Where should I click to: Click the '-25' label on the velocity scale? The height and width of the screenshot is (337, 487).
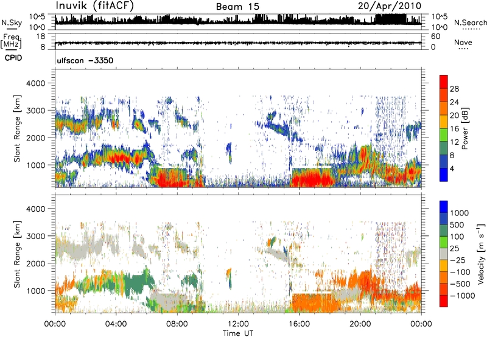(458, 260)
